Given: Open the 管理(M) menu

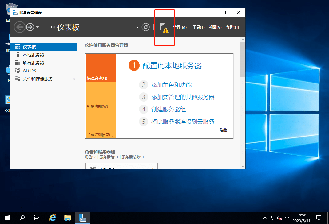Looking at the screenshot, I should click(x=180, y=27).
